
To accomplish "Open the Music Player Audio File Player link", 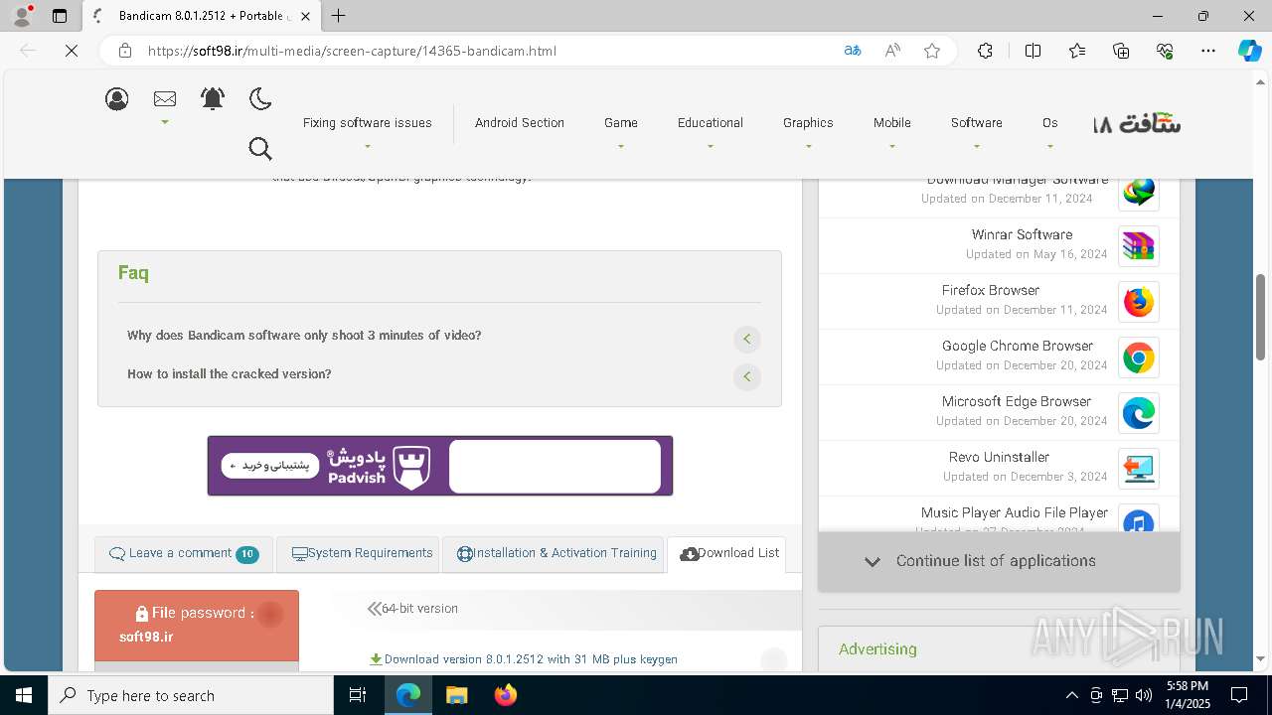I will pyautogui.click(x=1015, y=513).
